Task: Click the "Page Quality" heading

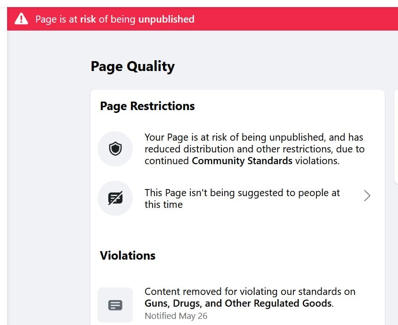Action: click(x=132, y=66)
